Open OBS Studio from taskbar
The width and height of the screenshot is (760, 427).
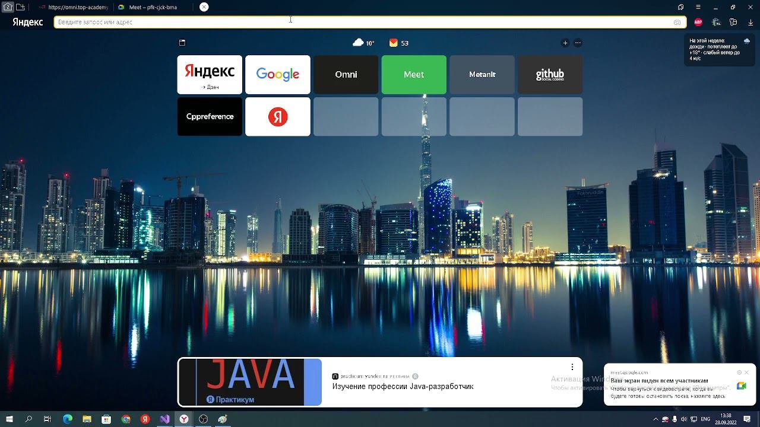tap(203, 419)
